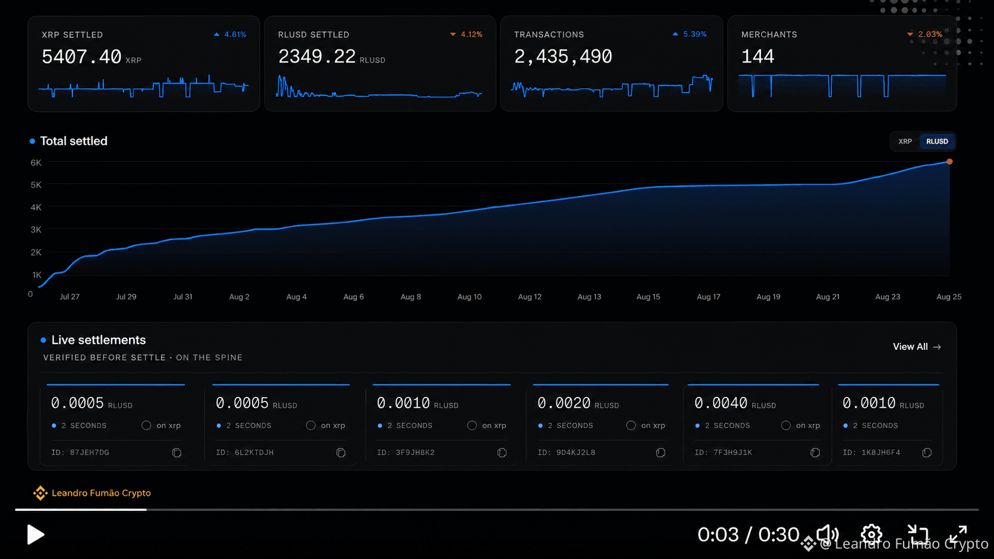994x559 pixels.
Task: Copy settlement ID 87JEH7DG
Action: coord(177,453)
